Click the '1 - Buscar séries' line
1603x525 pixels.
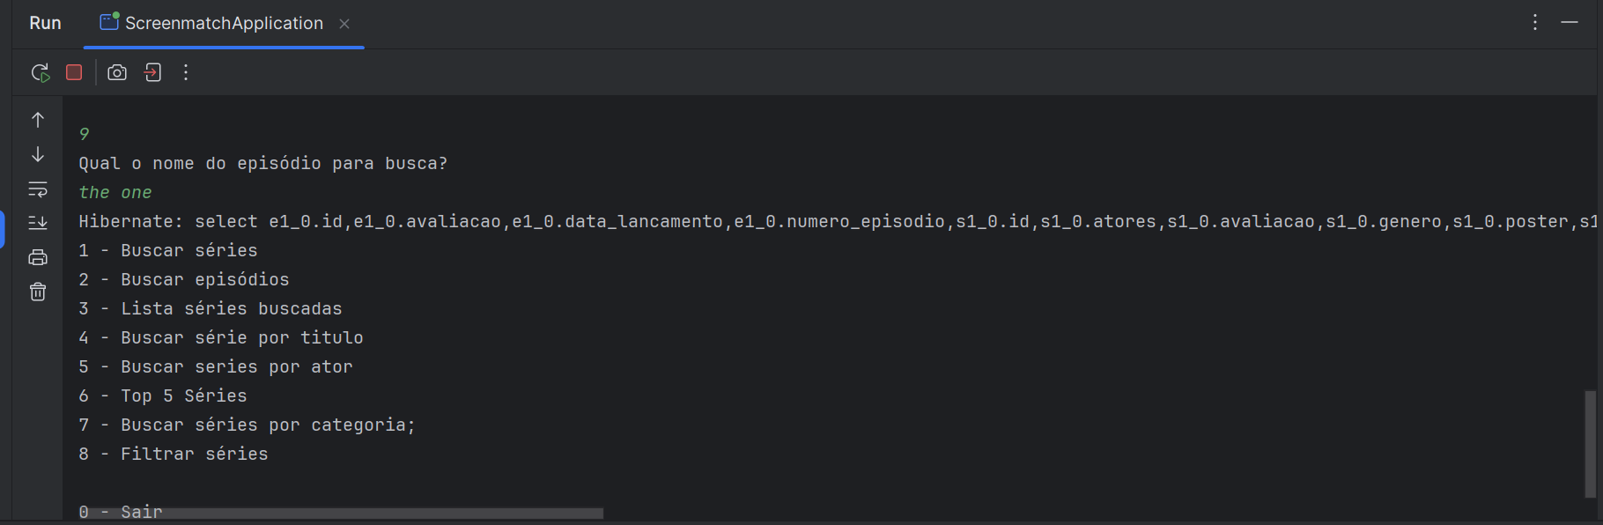pyautogui.click(x=168, y=251)
